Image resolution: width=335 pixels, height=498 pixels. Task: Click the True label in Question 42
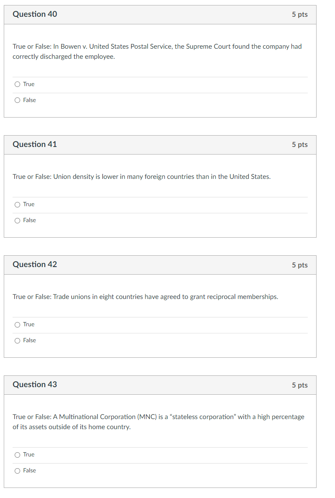pyautogui.click(x=29, y=324)
